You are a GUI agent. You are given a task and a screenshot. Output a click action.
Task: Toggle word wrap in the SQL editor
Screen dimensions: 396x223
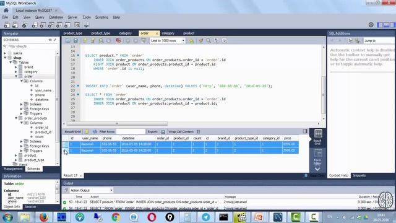tap(224, 41)
